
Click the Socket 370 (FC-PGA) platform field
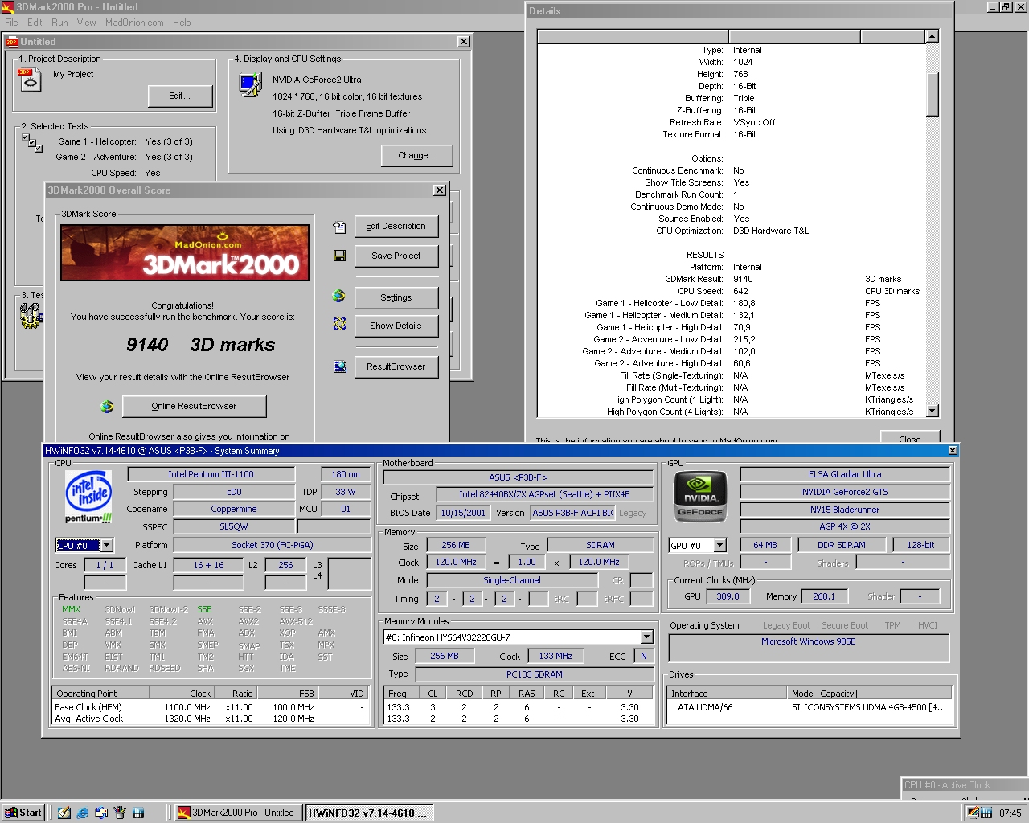pyautogui.click(x=273, y=545)
